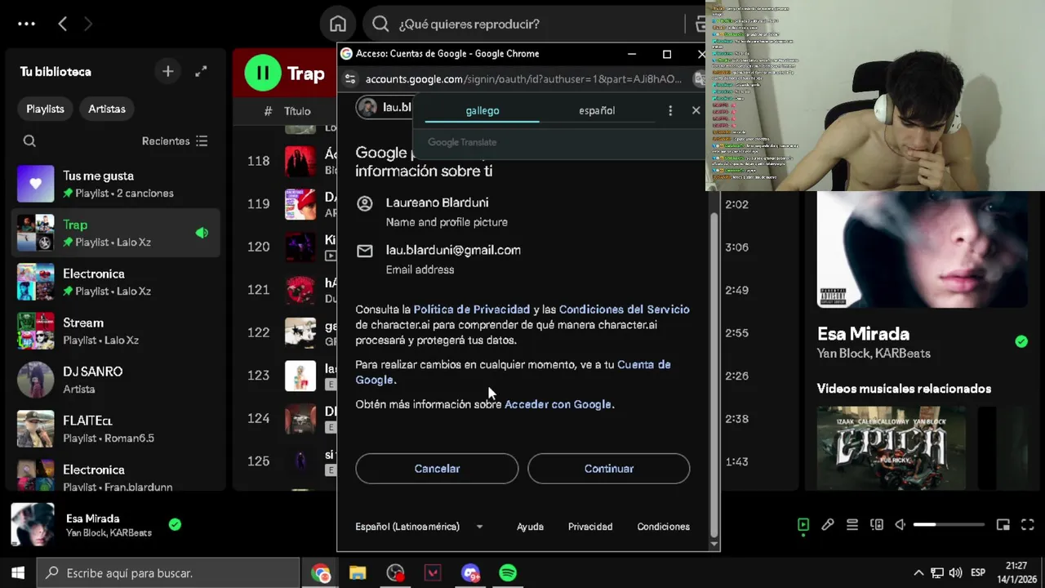Open Google Translate popup options menu
Image resolution: width=1045 pixels, height=588 pixels.
[x=670, y=110]
